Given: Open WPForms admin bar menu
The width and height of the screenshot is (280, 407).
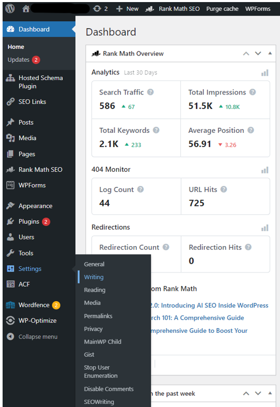Looking at the screenshot, I should (x=258, y=9).
